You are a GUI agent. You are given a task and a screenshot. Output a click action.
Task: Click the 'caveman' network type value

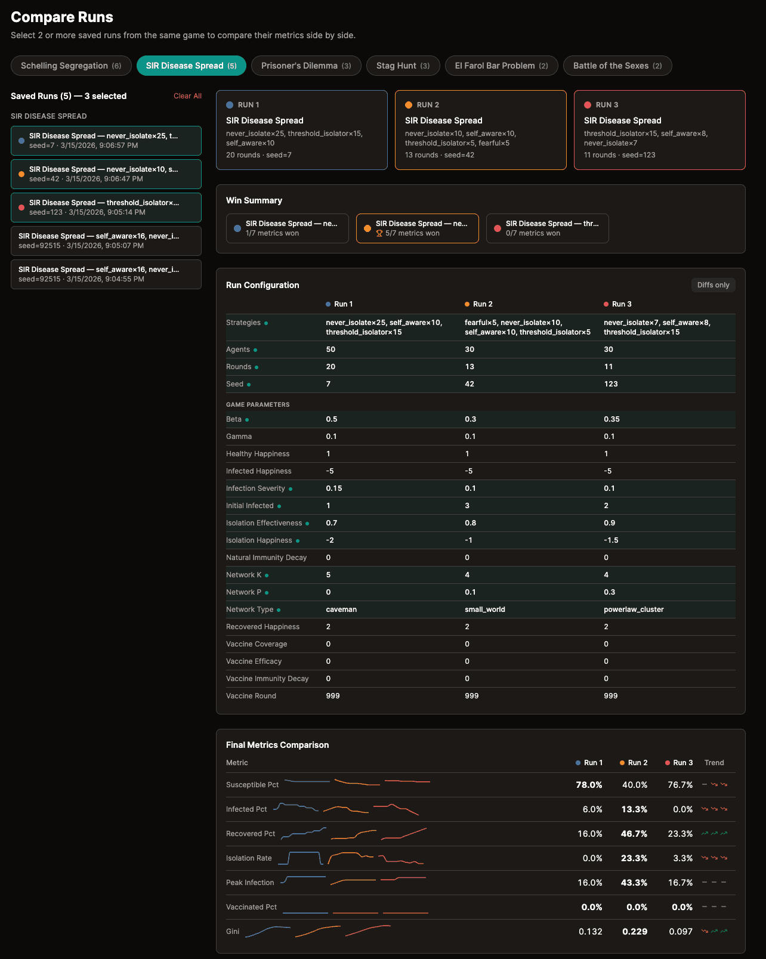click(341, 610)
